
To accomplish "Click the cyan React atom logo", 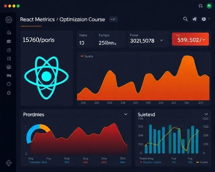I will (x=46, y=78).
